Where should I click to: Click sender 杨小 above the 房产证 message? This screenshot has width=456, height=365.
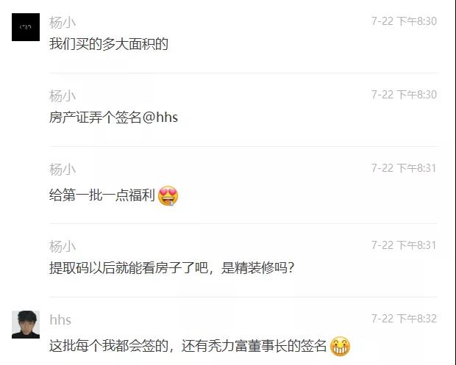[x=63, y=95]
